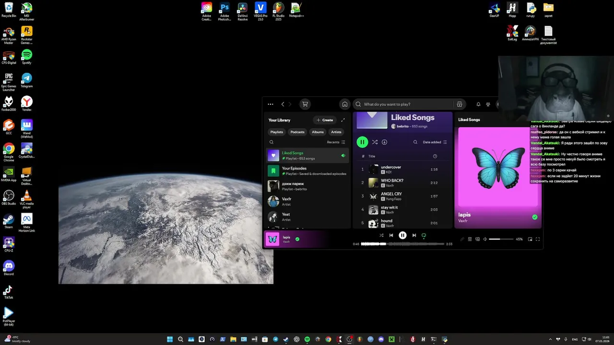Screen dimensions: 614x345
Task: Select the DaVinci Resolve desktop icon
Action: point(243,11)
